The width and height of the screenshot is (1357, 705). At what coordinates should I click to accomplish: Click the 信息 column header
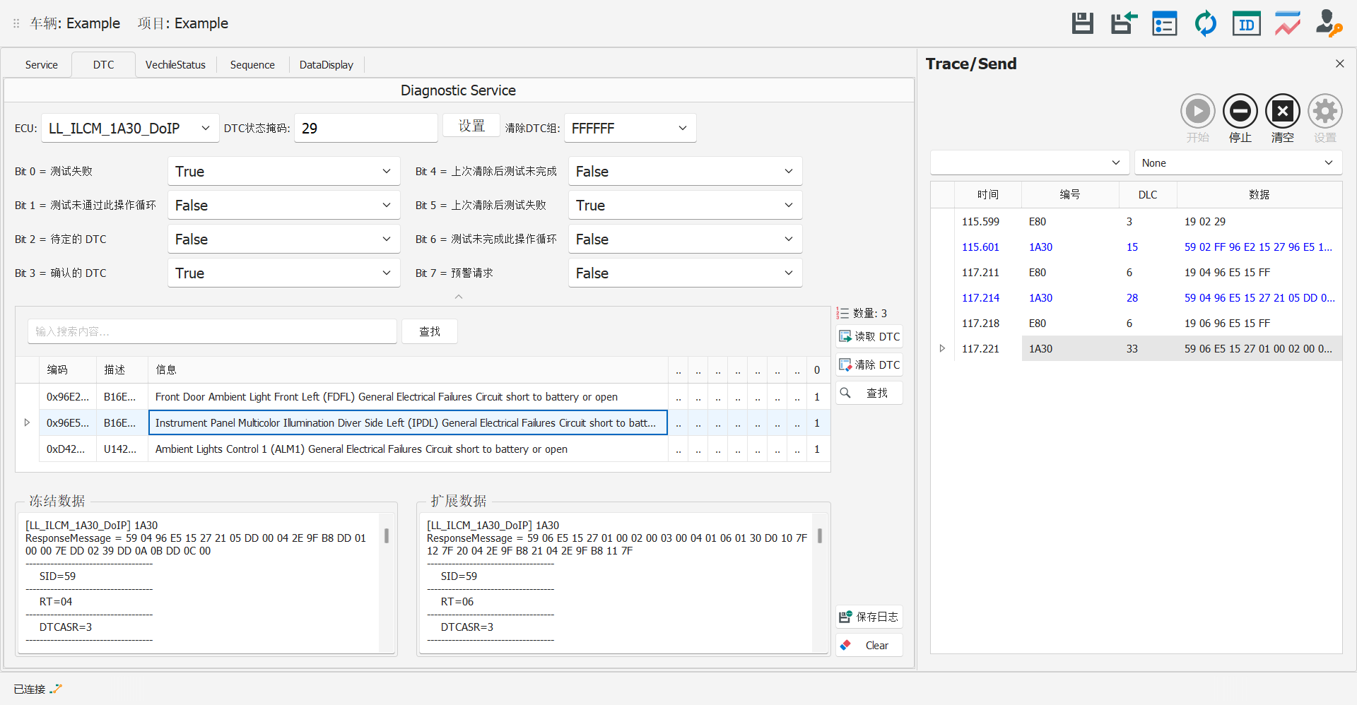pyautogui.click(x=408, y=369)
